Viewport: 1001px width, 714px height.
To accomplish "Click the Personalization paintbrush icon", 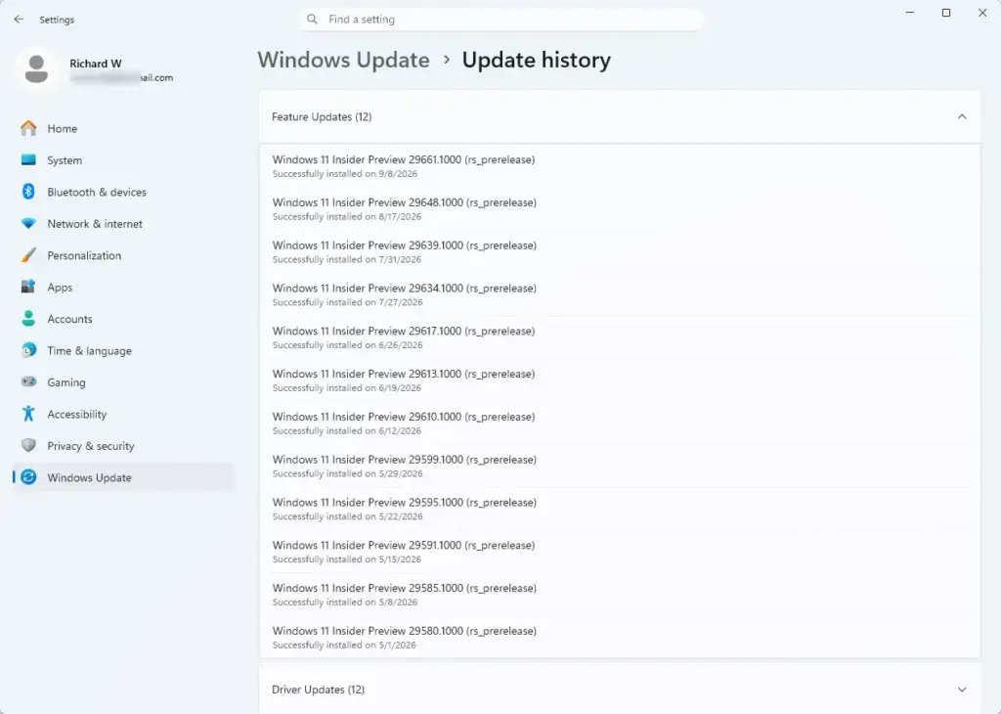I will [28, 255].
